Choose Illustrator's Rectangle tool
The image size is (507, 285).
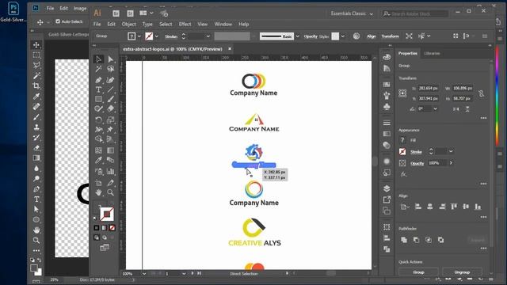98,99
